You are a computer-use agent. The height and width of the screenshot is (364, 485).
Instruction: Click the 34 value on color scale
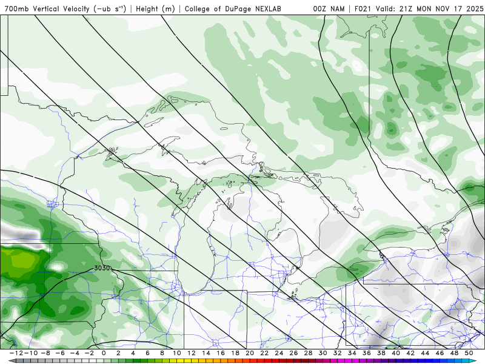coord(352,353)
